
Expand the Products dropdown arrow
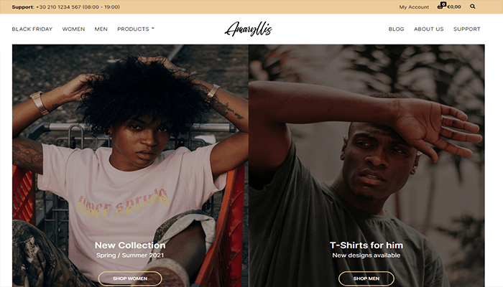point(153,29)
